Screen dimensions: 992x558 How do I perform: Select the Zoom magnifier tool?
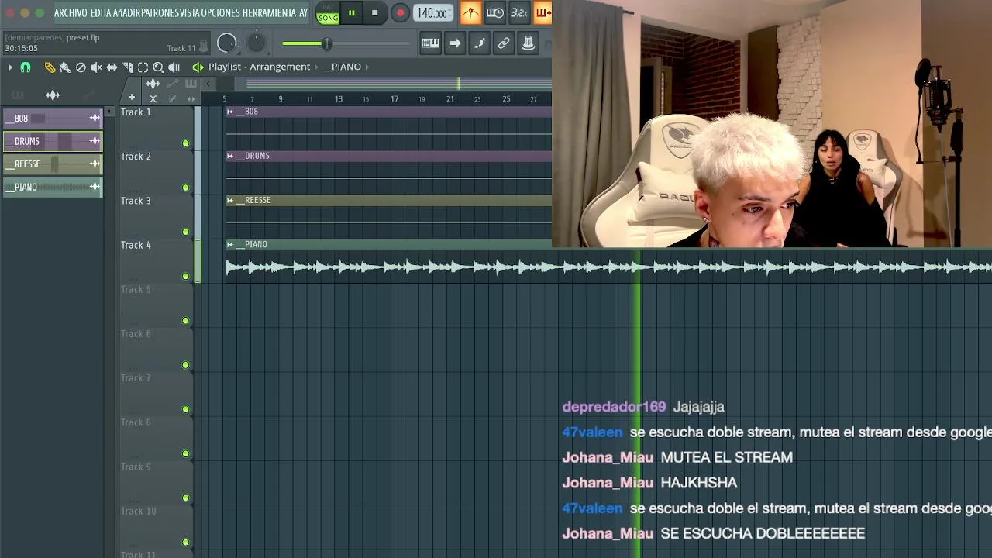coord(158,67)
